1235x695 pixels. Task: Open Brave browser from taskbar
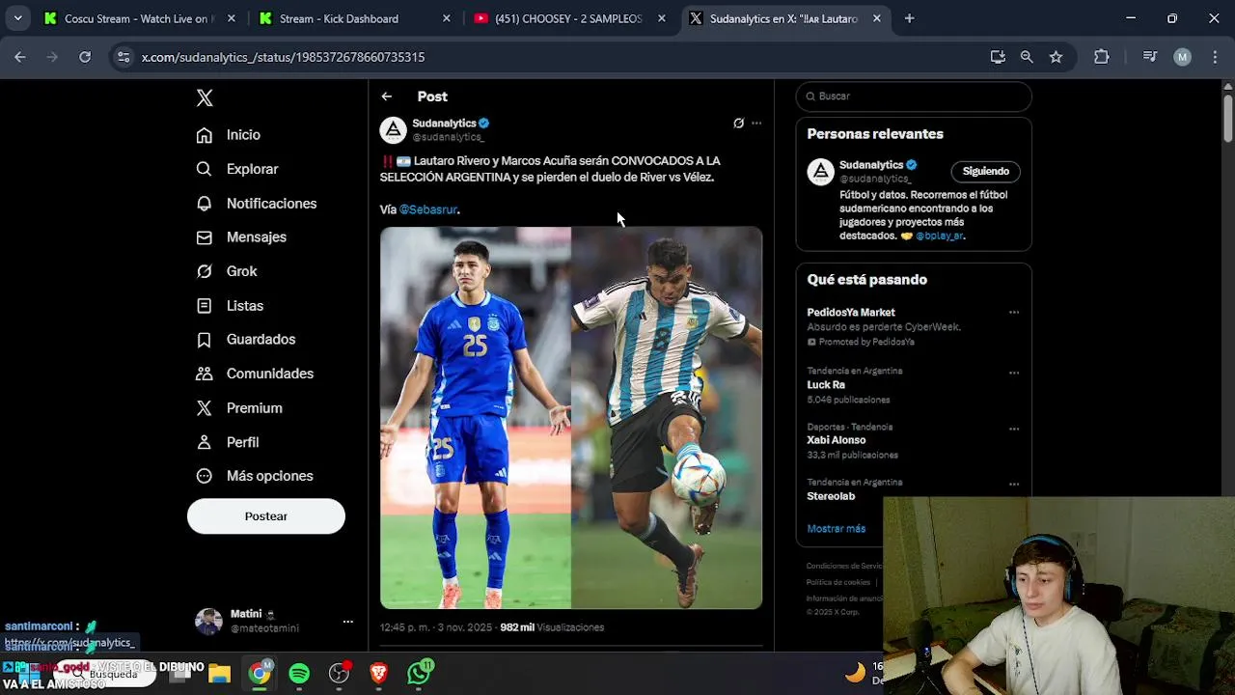[379, 674]
